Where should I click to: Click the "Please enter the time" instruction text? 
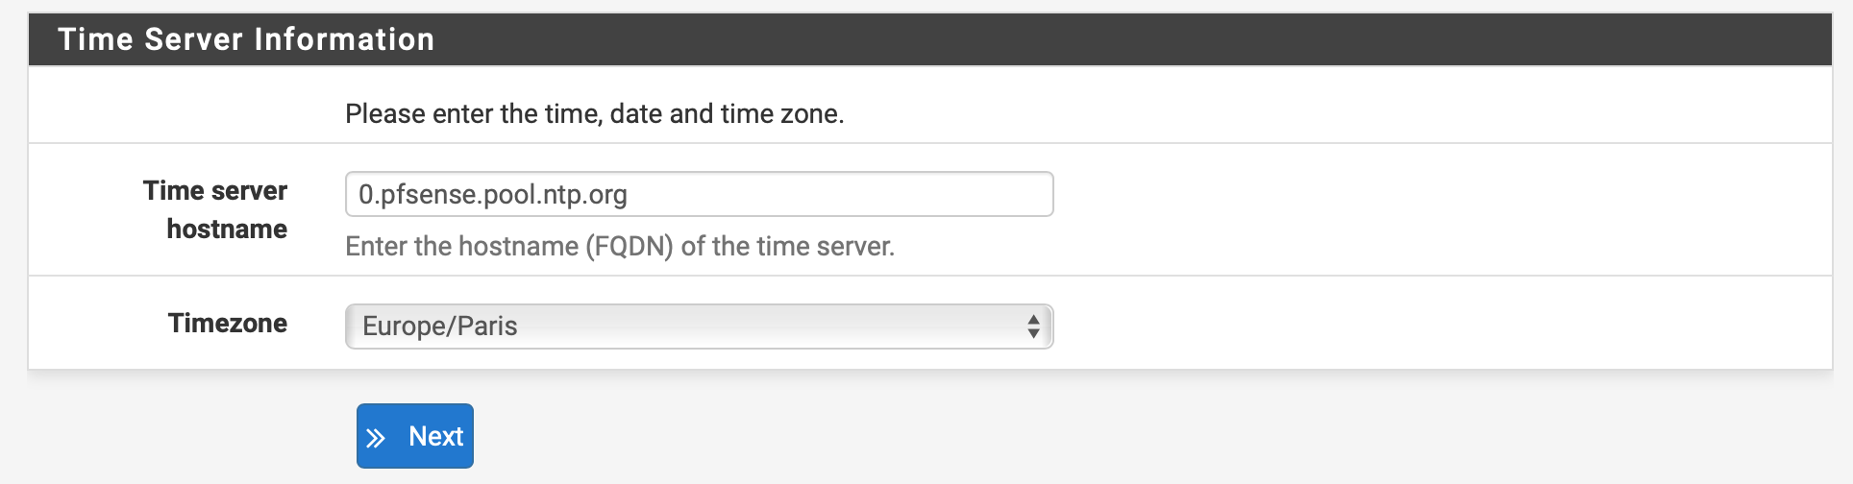click(594, 114)
